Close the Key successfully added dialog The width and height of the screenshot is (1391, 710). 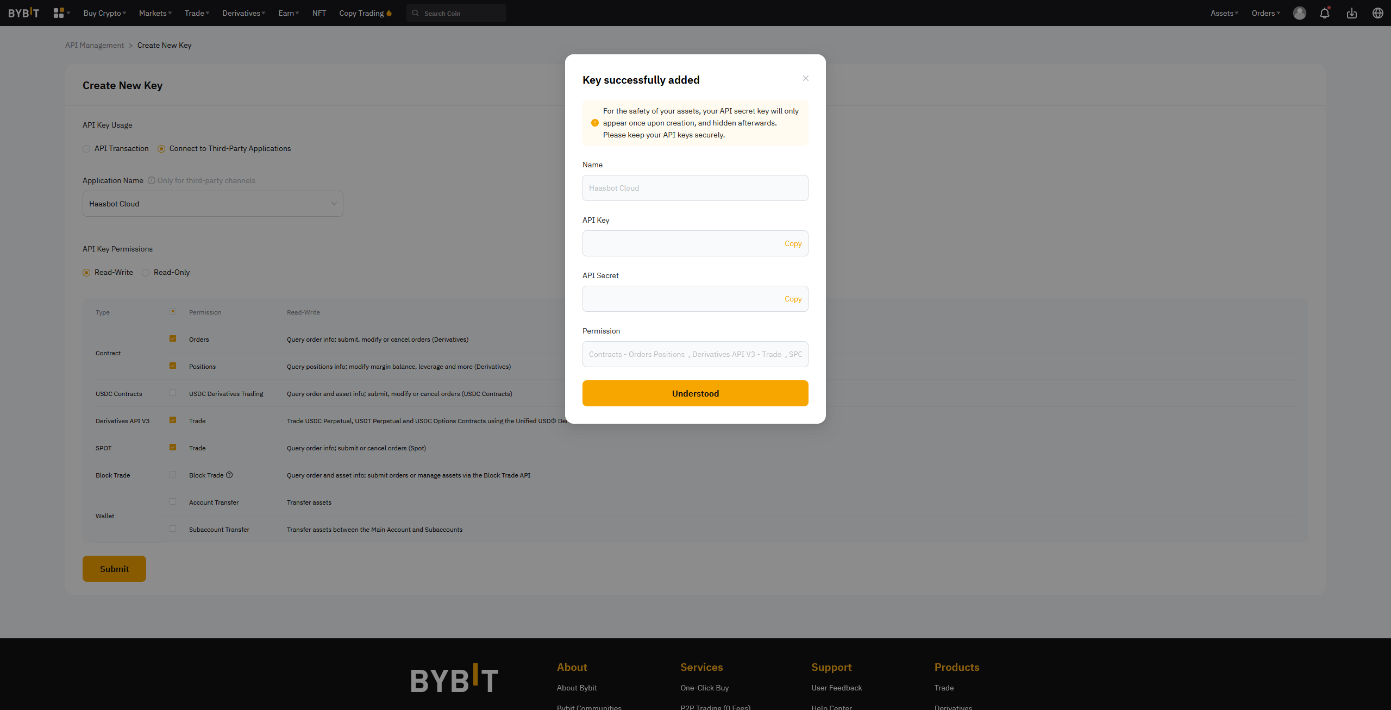click(806, 78)
